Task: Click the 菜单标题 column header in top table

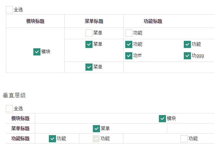Action: point(94,21)
